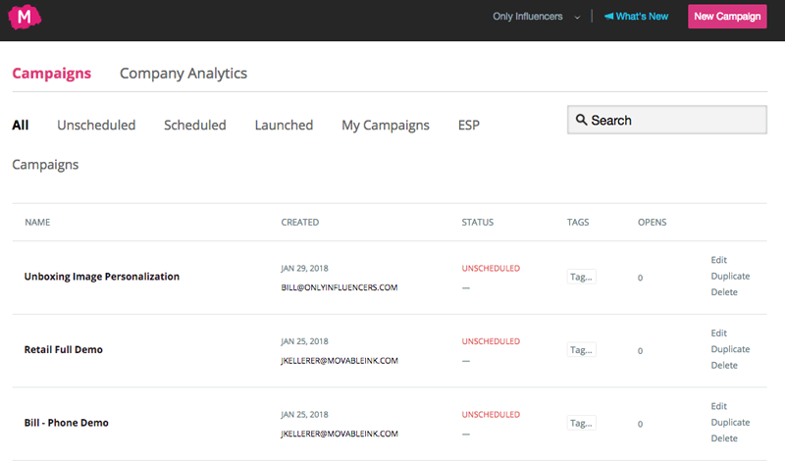The height and width of the screenshot is (462, 785).
Task: Sort by NAME column header
Action: (x=37, y=223)
